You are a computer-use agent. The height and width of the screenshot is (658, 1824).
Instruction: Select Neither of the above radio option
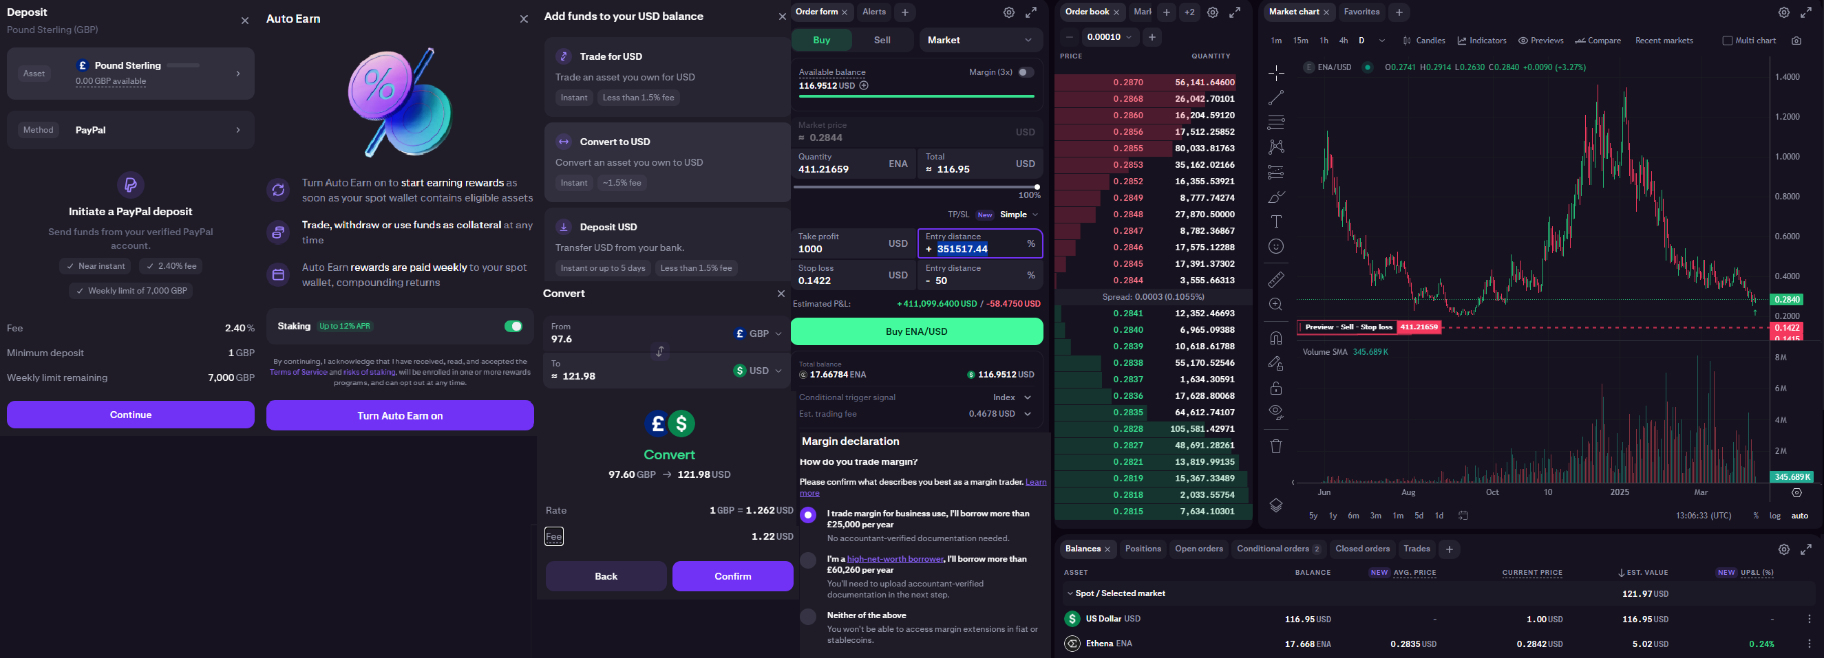click(x=808, y=616)
